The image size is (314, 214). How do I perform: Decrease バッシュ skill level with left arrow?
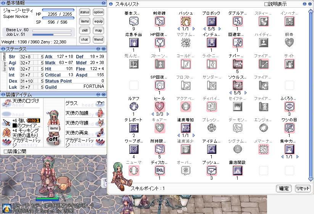179,29
